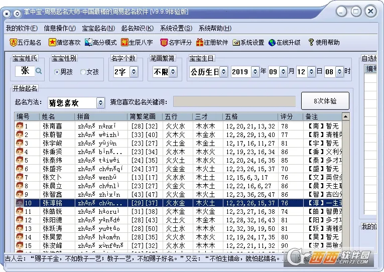The height and width of the screenshot is (272, 384).
Task: Open 使用帮助 question mark icon
Action: tap(311, 43)
